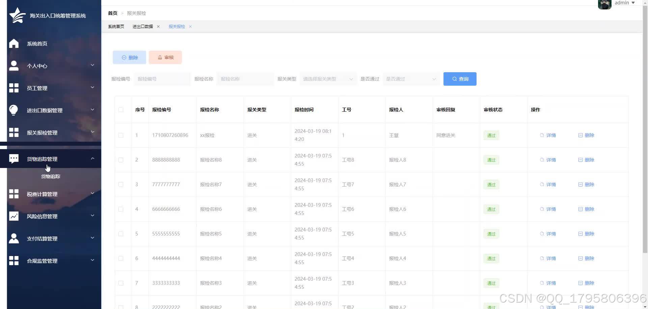The width and height of the screenshot is (648, 309).
Task: Open the 报关类型 dropdown
Action: (328, 79)
